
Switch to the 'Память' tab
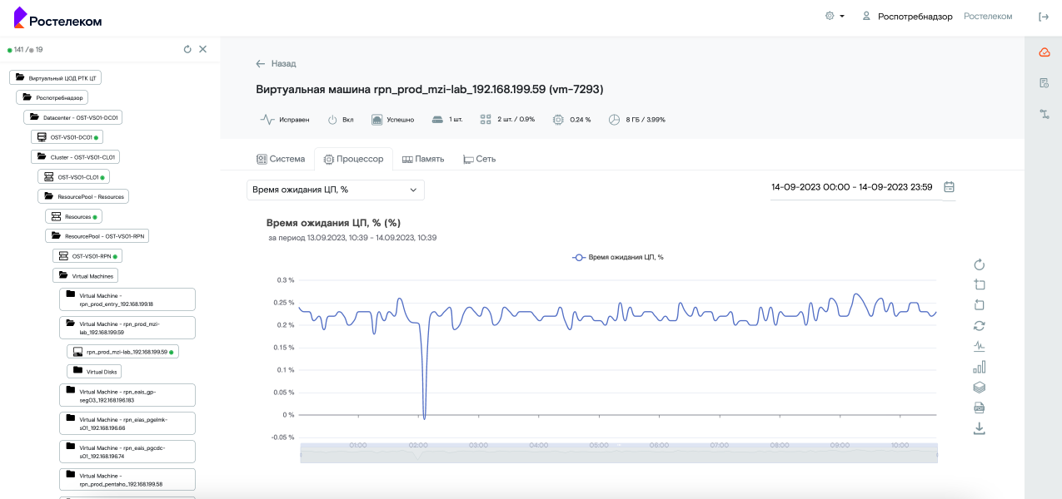(423, 159)
